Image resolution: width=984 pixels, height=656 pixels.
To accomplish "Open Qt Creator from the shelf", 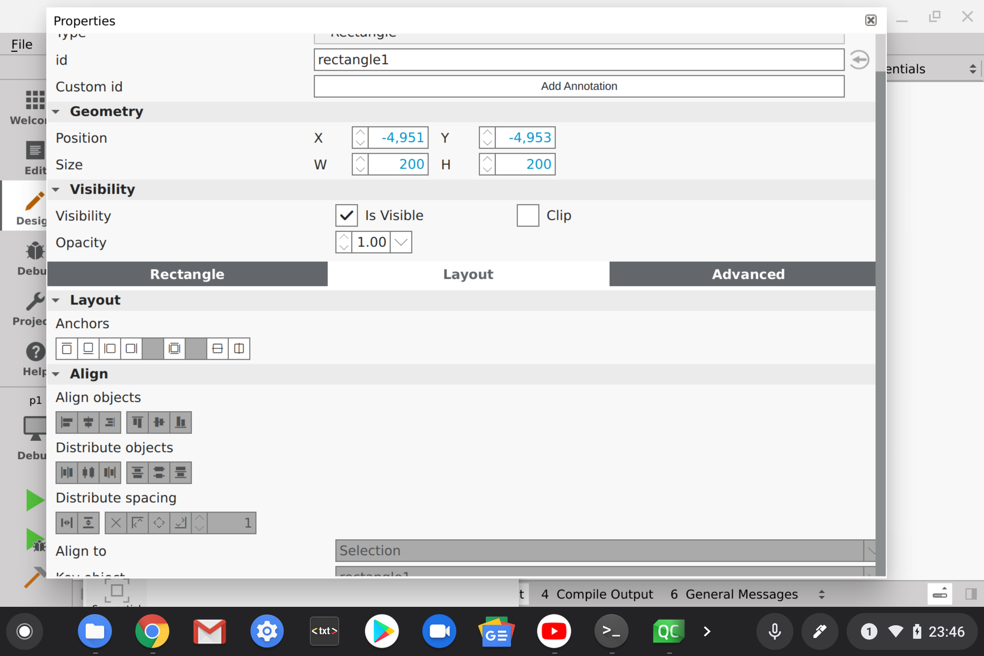I will coord(668,631).
